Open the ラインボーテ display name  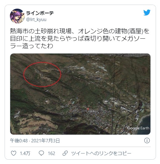(x=40, y=13)
